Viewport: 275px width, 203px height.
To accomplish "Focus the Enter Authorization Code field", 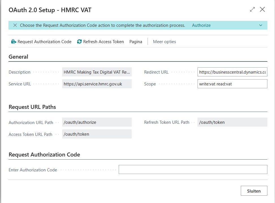I will 193,169.
